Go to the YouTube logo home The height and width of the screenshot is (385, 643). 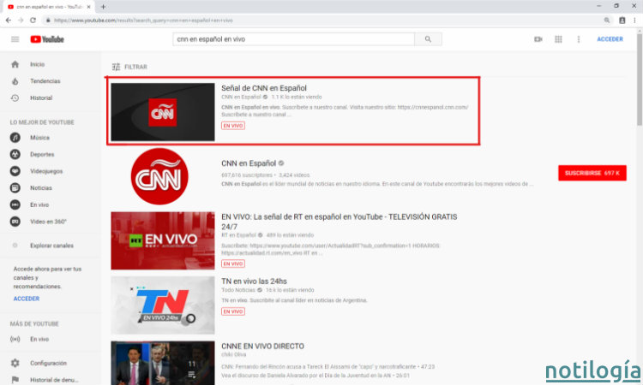pos(47,39)
